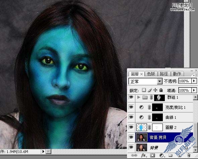This screenshot has width=198, height=159.
Task: Click mask link chain on 亮度/對比 1
Action: pos(149,107)
